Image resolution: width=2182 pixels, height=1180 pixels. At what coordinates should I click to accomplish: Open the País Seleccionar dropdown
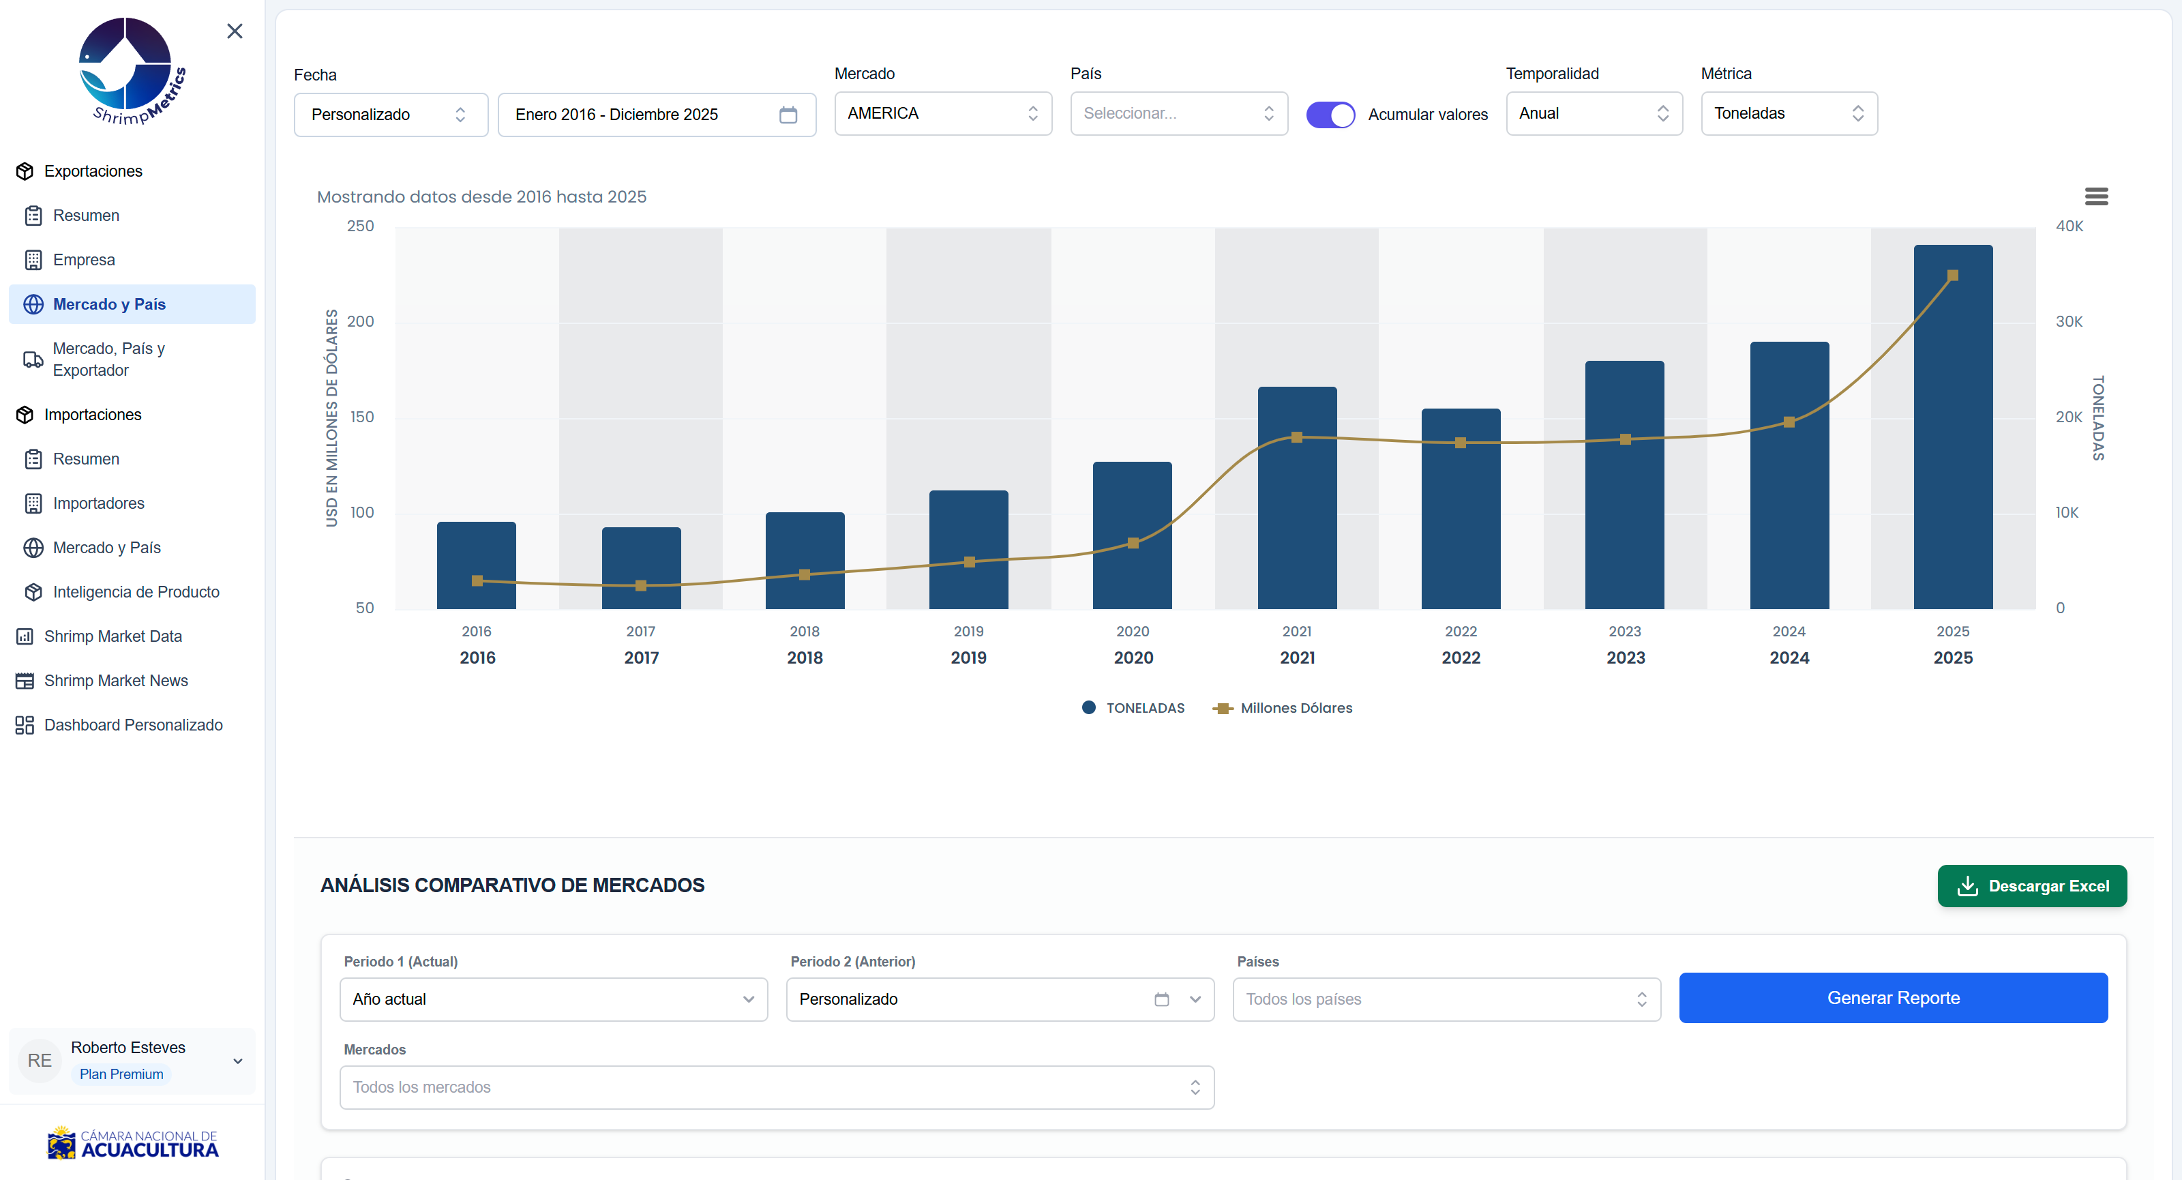coord(1178,113)
